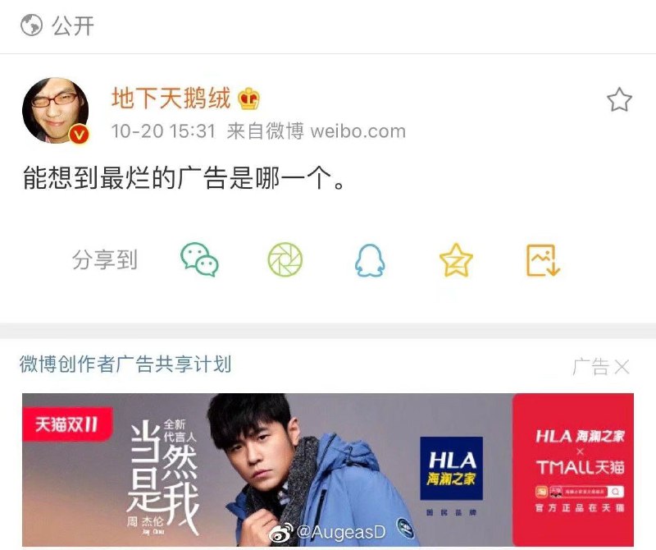656x550 pixels.
Task: Share post via QQ penguin icon
Action: click(370, 260)
